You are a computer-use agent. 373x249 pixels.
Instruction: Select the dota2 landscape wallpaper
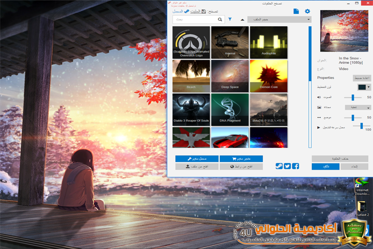click(269, 109)
